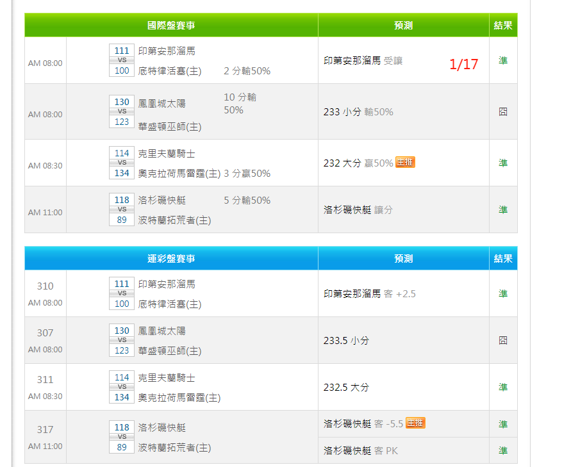Image resolution: width=571 pixels, height=467 pixels.
Task: Click game number 310
Action: [x=45, y=286]
